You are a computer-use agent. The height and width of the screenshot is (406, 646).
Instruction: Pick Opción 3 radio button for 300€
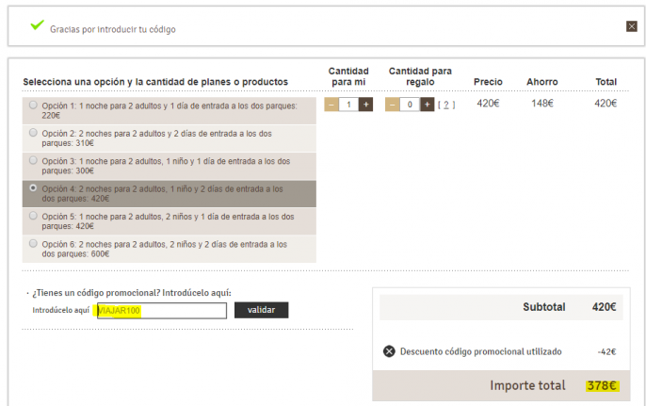point(34,160)
